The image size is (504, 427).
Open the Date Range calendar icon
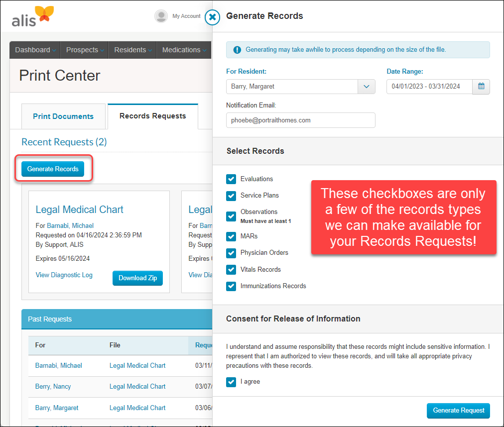(481, 87)
